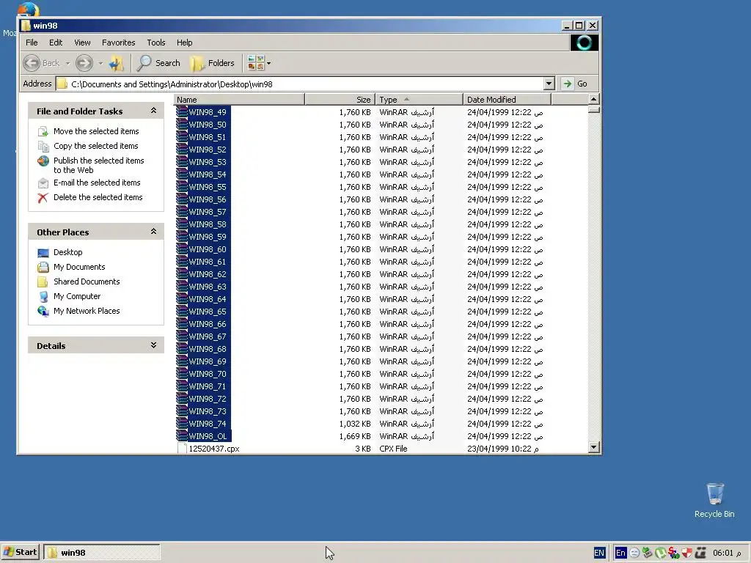The image size is (751, 563).
Task: Collapse the File and Folder Tasks panel
Action: pos(153,111)
